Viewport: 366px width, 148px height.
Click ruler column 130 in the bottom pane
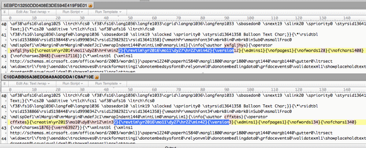tap(322, 89)
